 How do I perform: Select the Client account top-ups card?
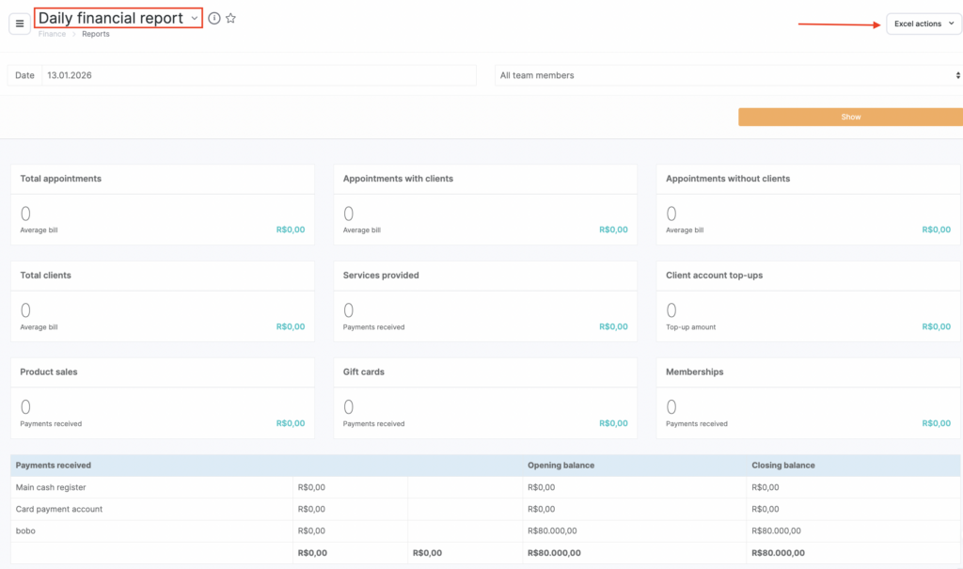pos(808,302)
